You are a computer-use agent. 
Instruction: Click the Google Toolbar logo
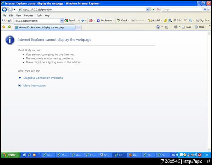point(7,20)
